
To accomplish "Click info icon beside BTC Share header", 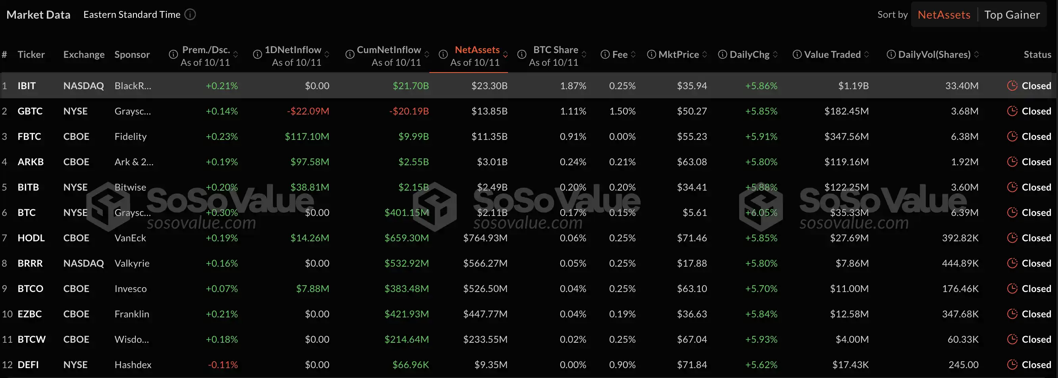I will [521, 54].
